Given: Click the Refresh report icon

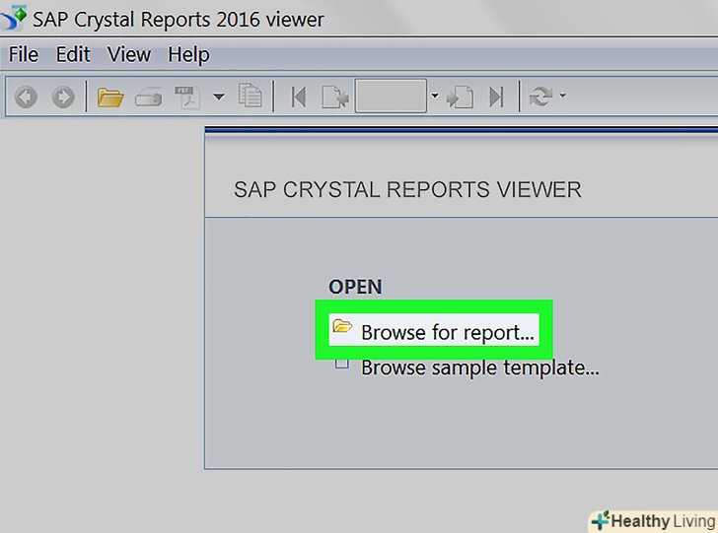Looking at the screenshot, I should [540, 97].
